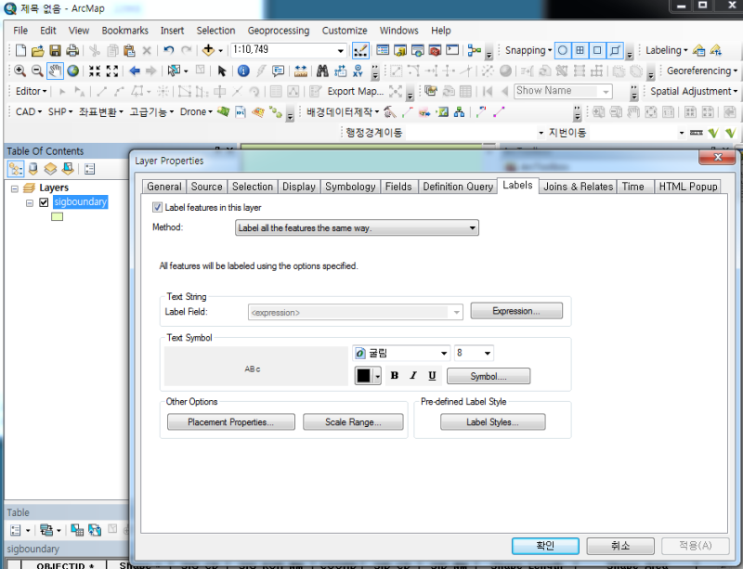Screen dimensions: 743x569
Task: Go back to previous extent arrow
Action: pyautogui.click(x=135, y=71)
